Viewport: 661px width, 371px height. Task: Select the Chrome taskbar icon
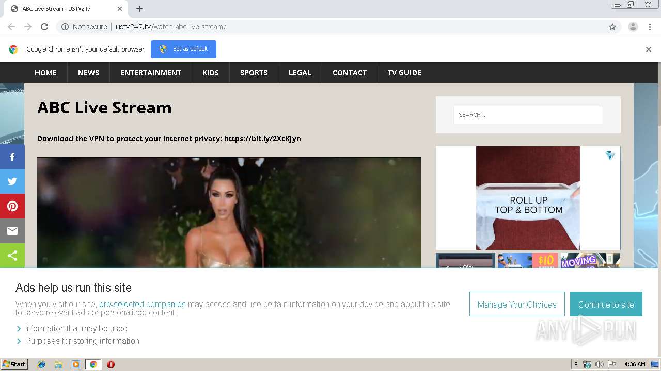93,364
